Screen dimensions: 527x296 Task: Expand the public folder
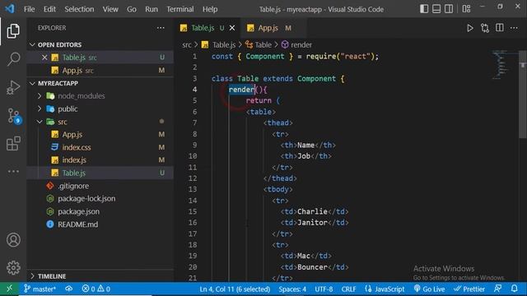[x=40, y=109]
